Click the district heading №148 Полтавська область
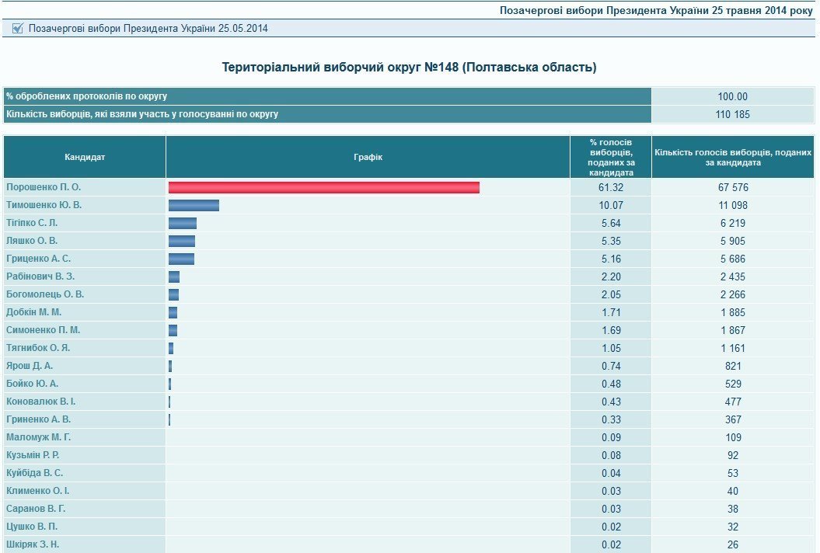This screenshot has height=553, width=820. pos(409,68)
